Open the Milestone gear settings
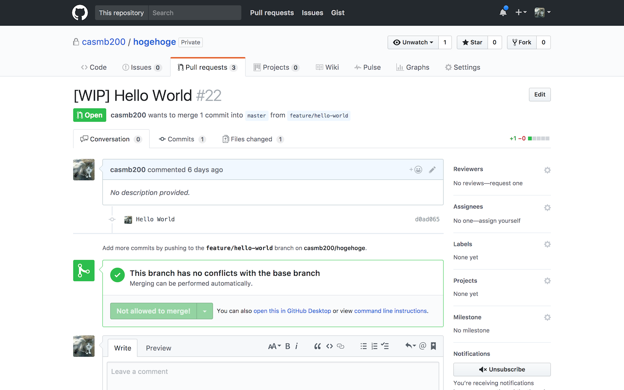The width and height of the screenshot is (624, 390). [547, 317]
